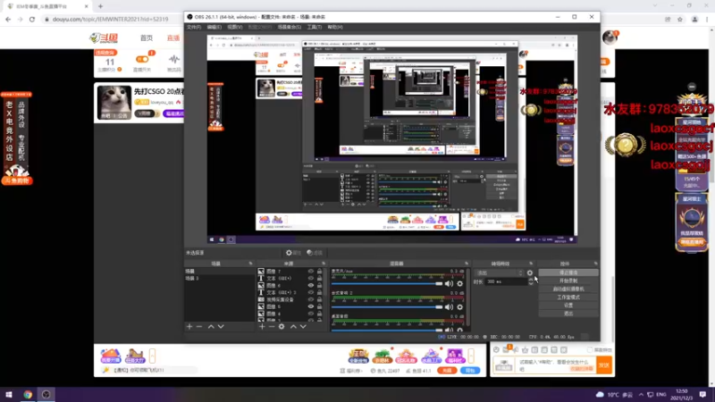Reload the Douyu page in Chrome
Image resolution: width=715 pixels, height=402 pixels.
pyautogui.click(x=32, y=19)
